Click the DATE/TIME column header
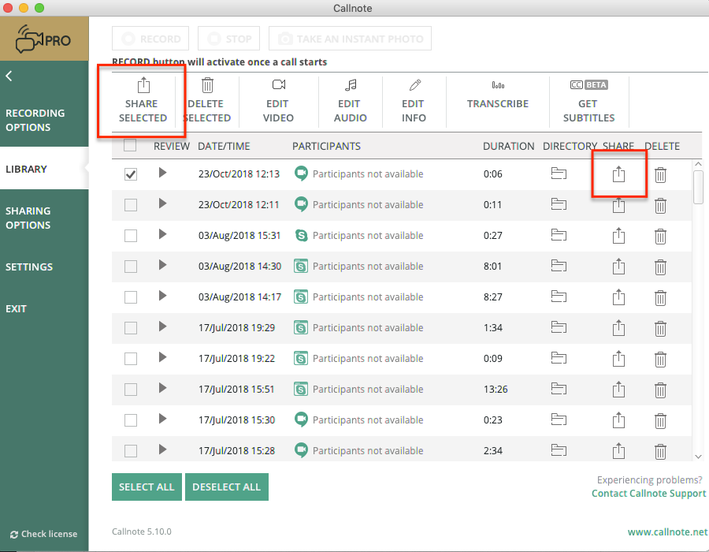Image resolution: width=709 pixels, height=552 pixels. pyautogui.click(x=224, y=146)
